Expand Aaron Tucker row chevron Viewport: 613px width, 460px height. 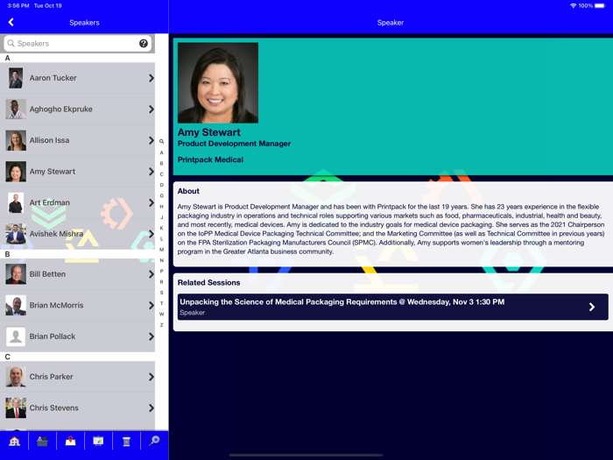pyautogui.click(x=151, y=78)
